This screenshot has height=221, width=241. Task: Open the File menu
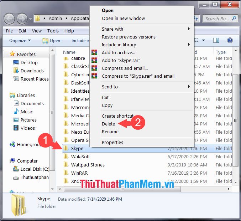9,31
